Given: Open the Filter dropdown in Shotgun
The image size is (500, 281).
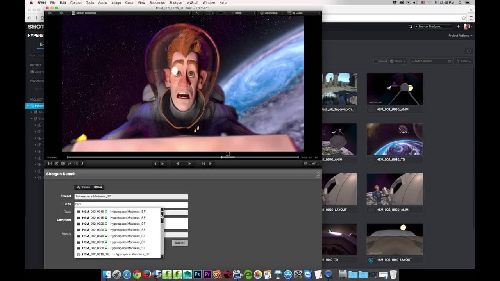Looking at the screenshot, I should point(464,61).
